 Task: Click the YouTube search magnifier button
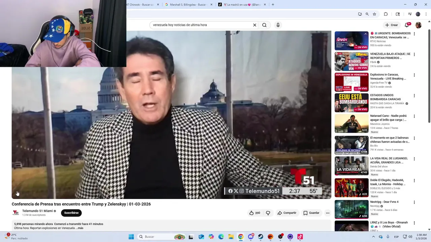point(264,25)
